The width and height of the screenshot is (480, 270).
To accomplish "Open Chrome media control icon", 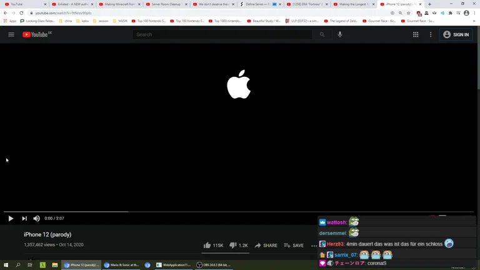I will click(458, 13).
